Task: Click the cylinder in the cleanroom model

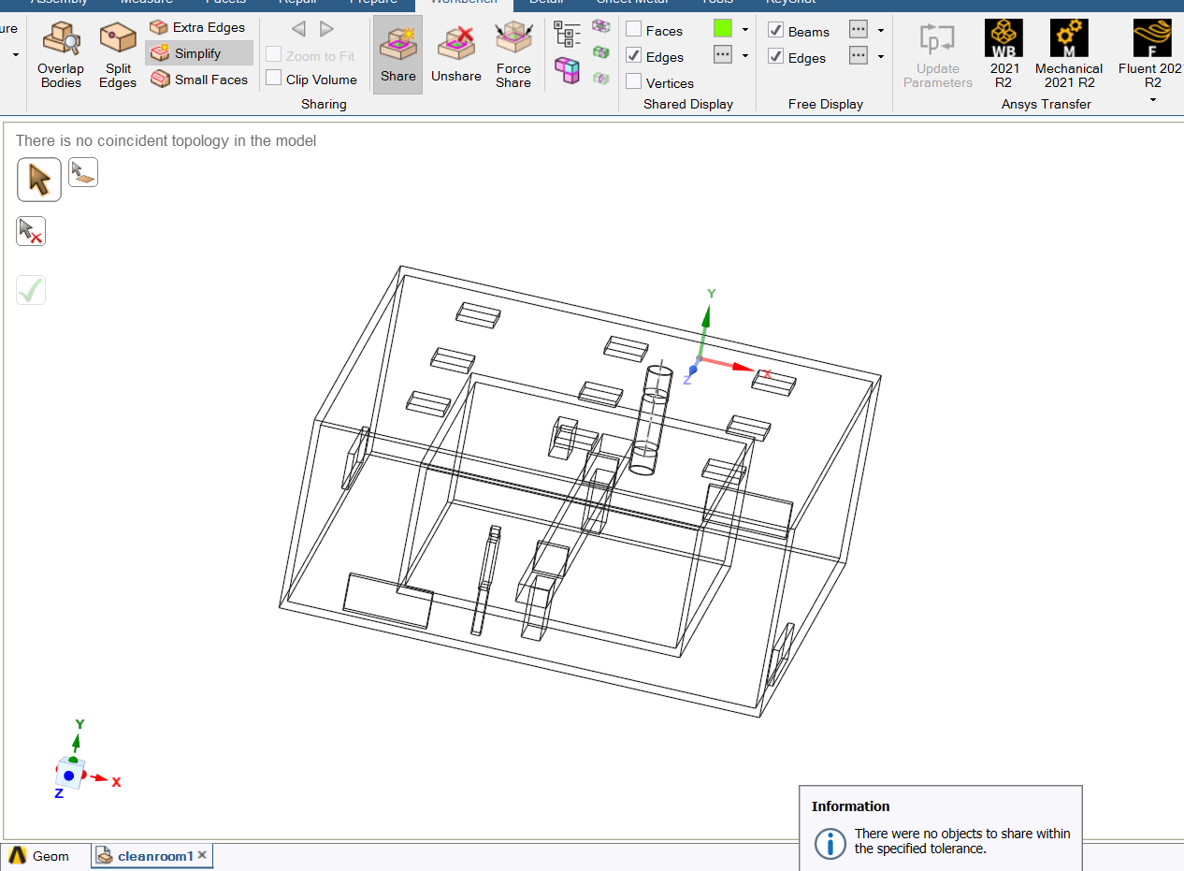Action: pos(652,418)
